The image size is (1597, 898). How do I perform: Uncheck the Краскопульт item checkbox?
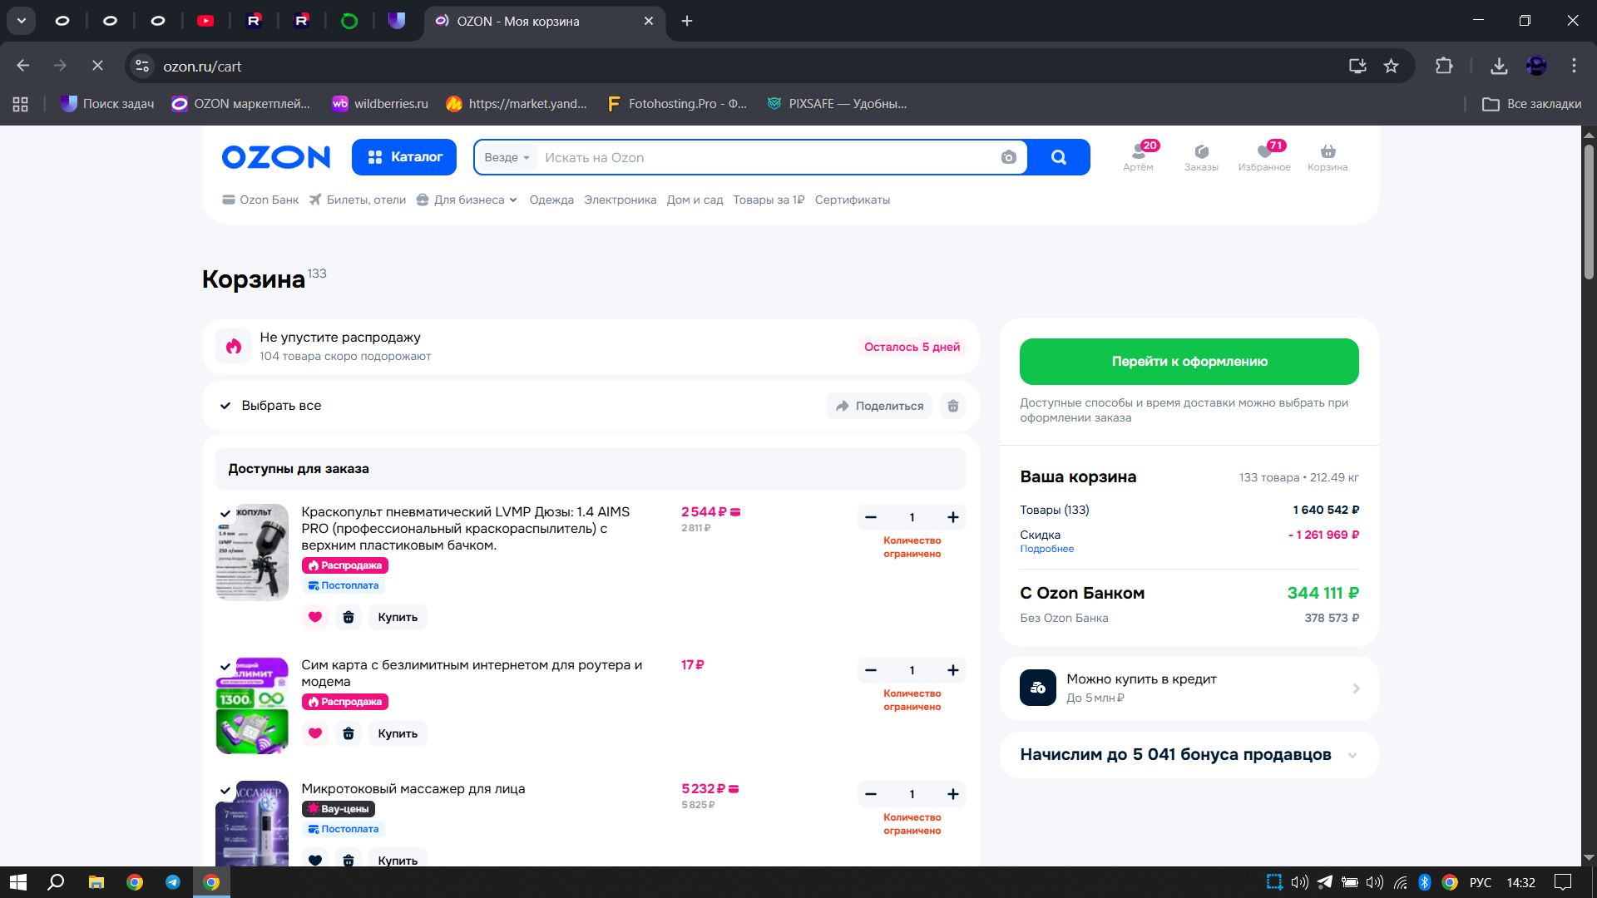pyautogui.click(x=225, y=513)
